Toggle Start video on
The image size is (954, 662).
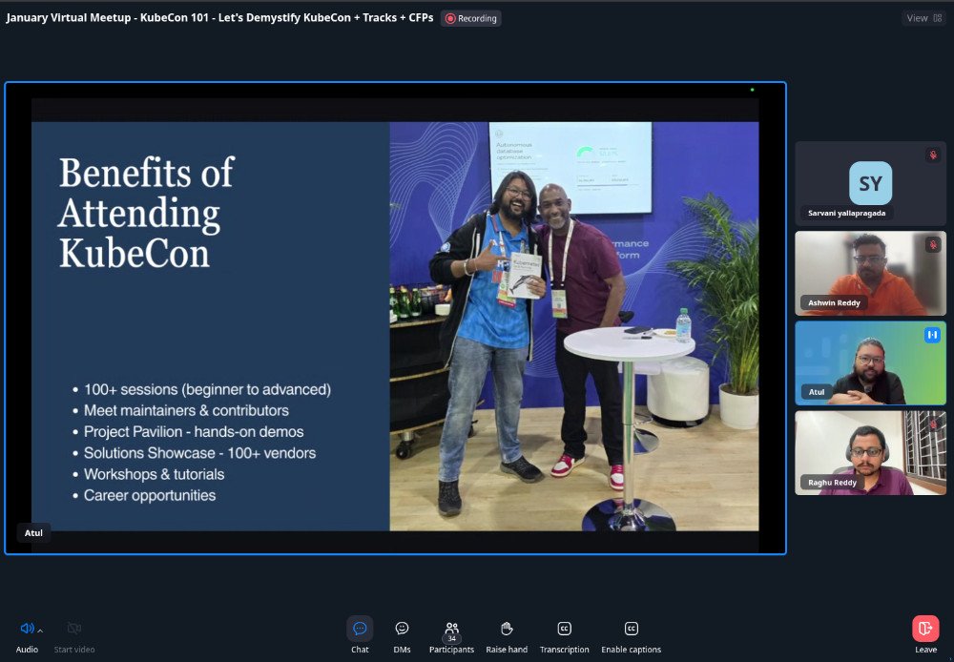(73, 629)
